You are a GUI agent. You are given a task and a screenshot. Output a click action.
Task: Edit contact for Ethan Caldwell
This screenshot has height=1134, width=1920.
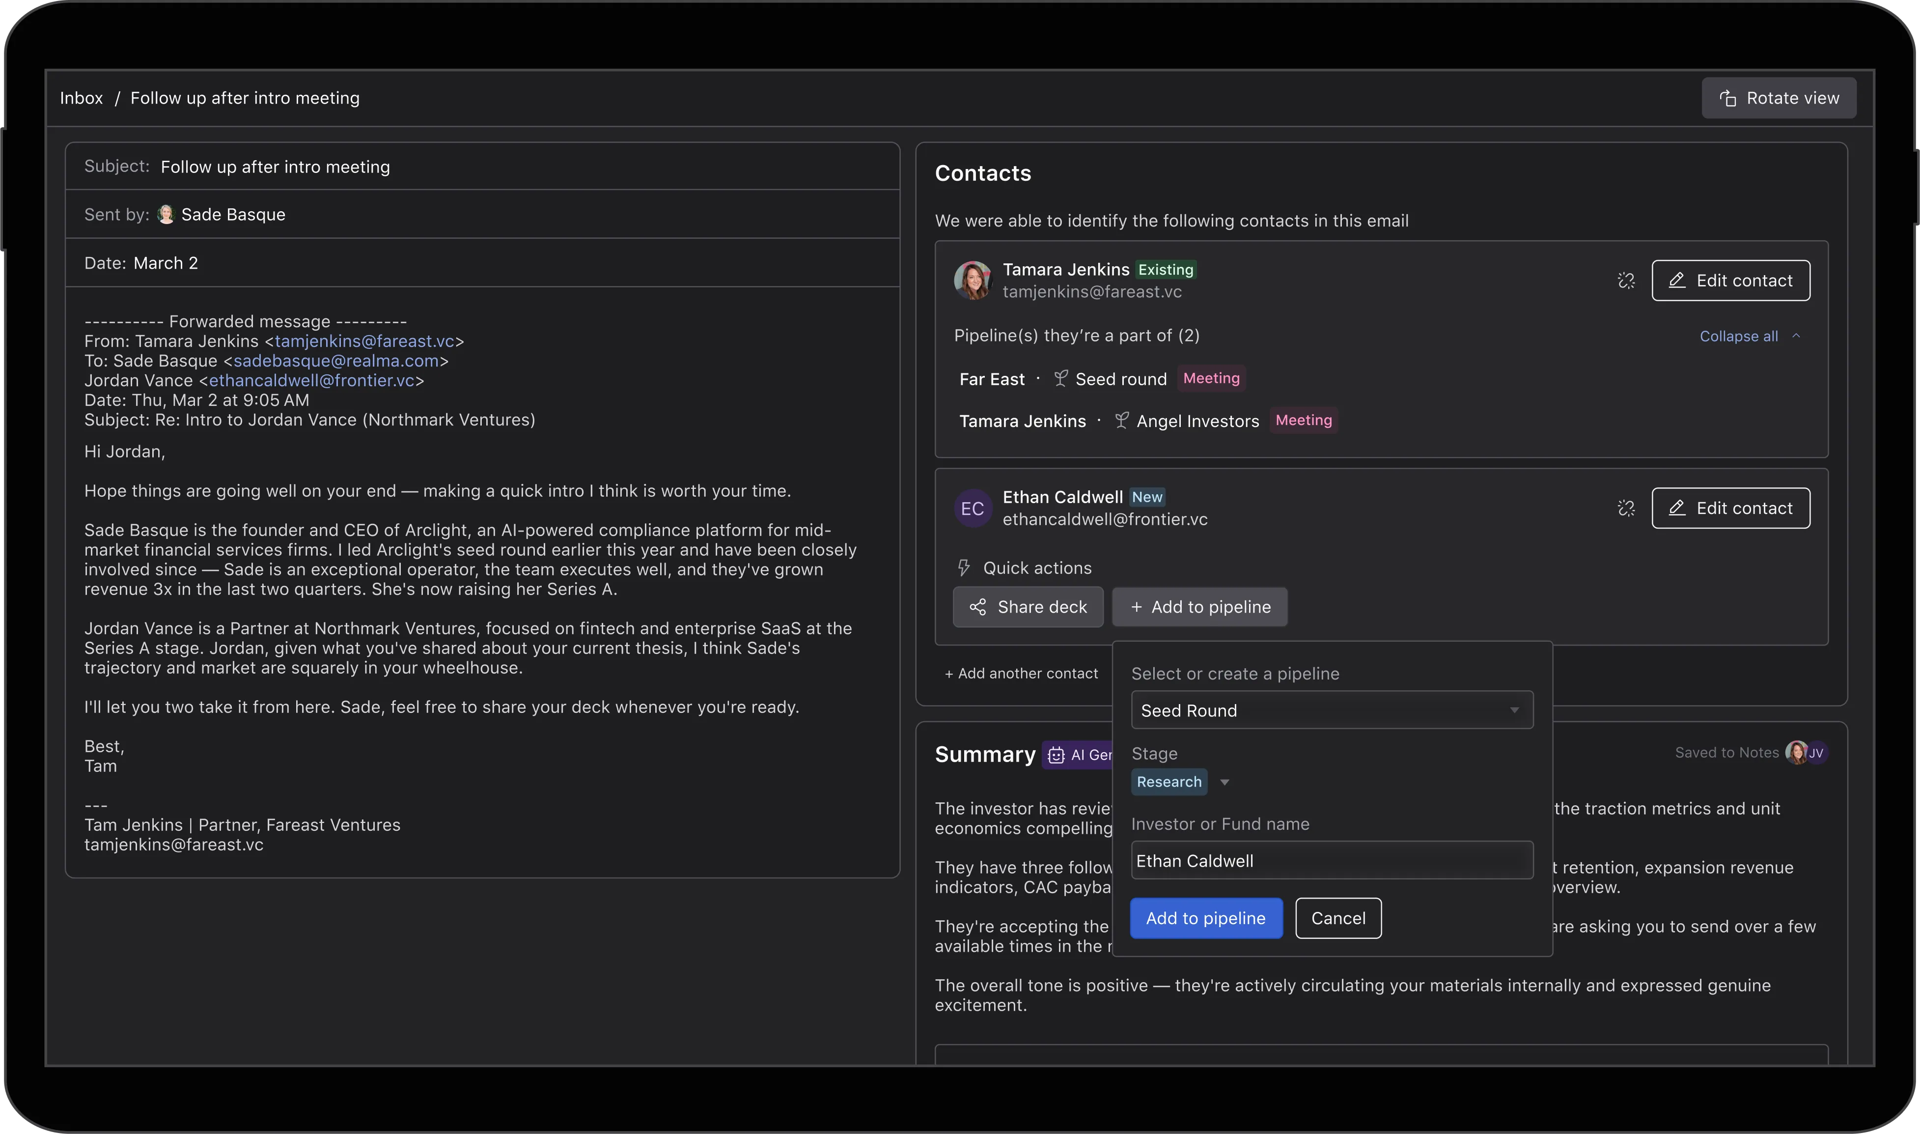(x=1730, y=508)
